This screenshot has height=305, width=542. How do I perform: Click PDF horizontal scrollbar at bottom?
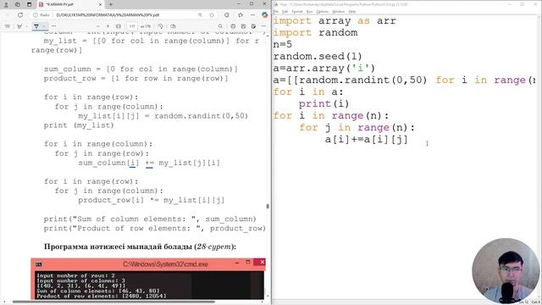pyautogui.click(x=113, y=302)
